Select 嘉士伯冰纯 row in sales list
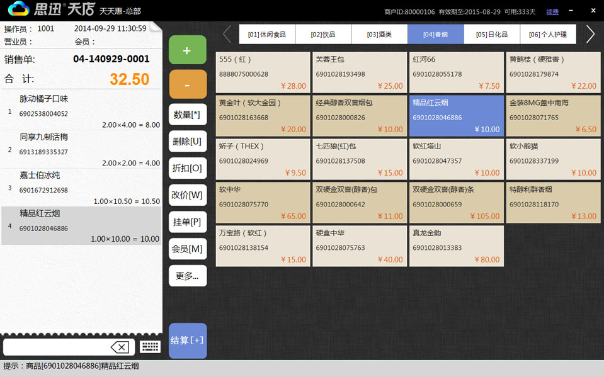 coord(81,188)
